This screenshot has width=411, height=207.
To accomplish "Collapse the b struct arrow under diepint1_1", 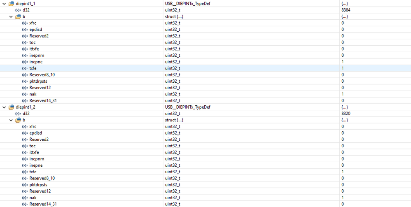I will point(11,16).
